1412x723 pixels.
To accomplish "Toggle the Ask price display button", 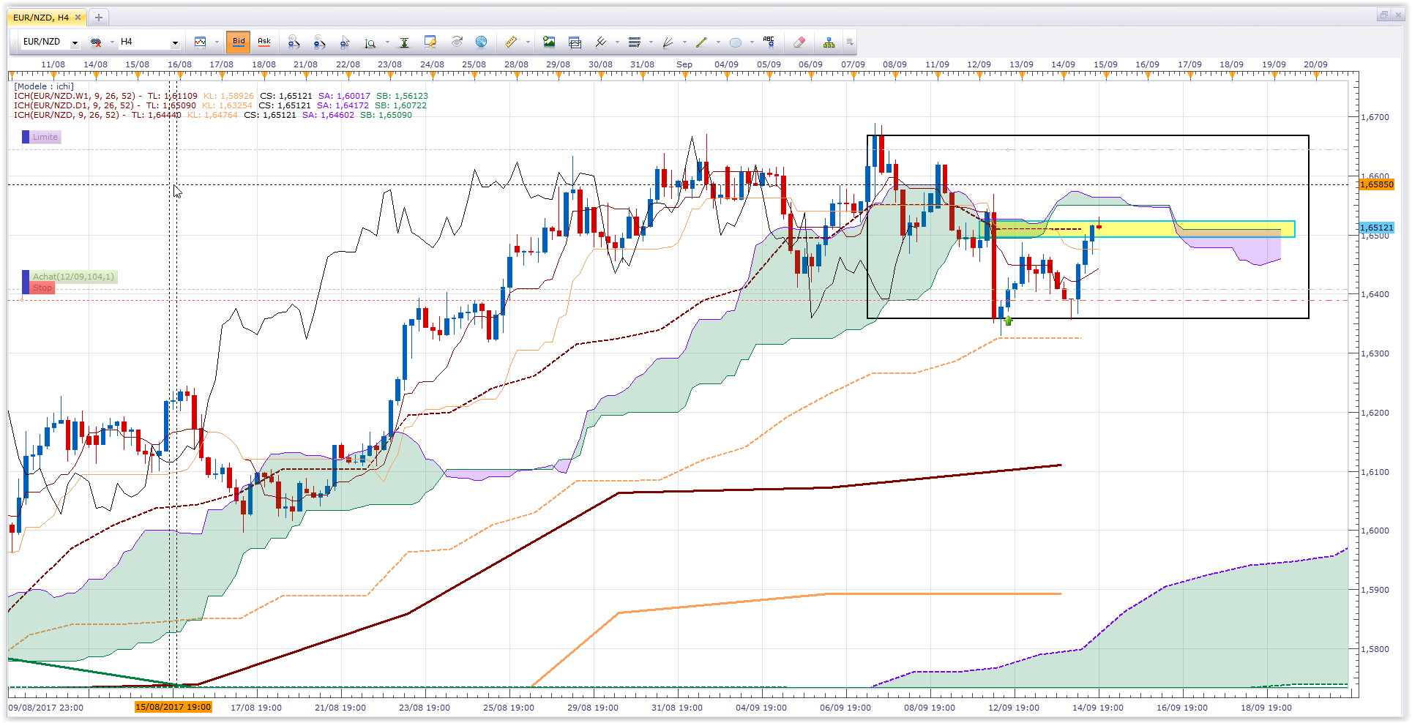I will click(x=264, y=42).
